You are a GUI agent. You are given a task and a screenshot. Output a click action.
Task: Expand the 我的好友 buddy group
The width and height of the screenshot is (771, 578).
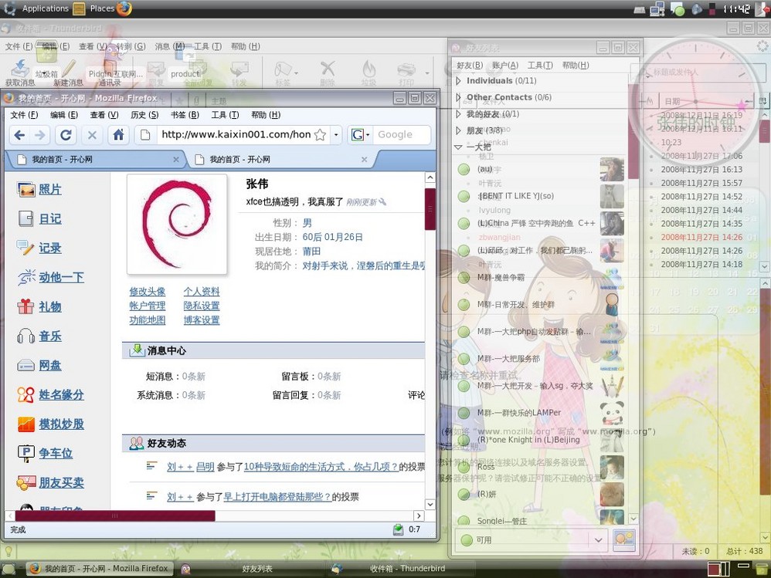tap(458, 114)
